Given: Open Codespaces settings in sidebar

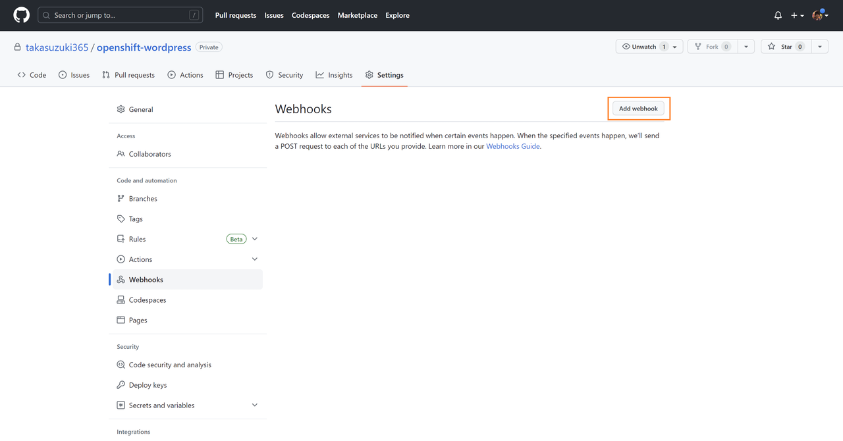Looking at the screenshot, I should tap(188, 300).
